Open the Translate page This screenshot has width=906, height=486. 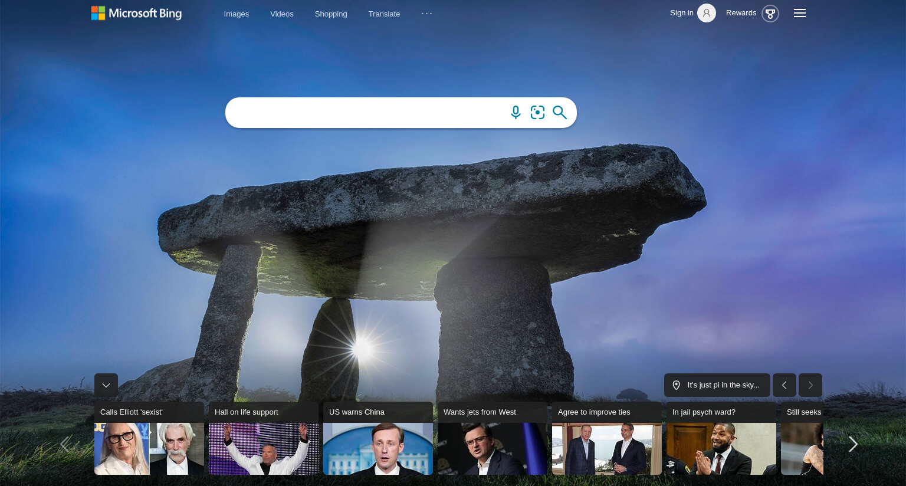pyautogui.click(x=384, y=14)
